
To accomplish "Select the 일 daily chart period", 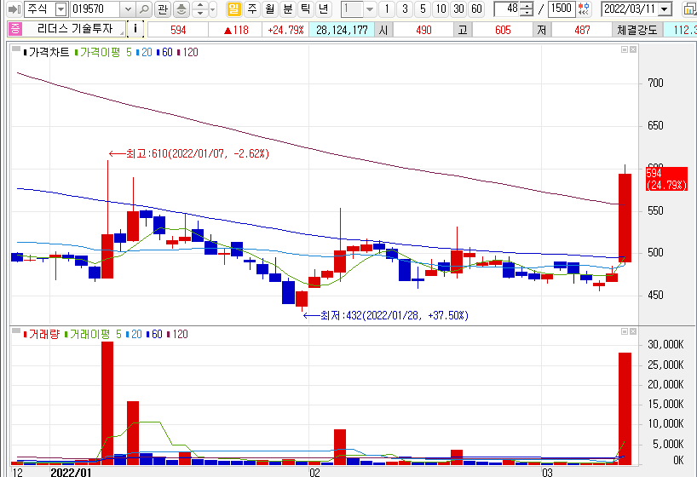I will [233, 9].
